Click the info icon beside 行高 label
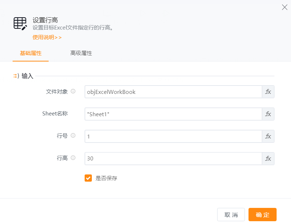The height and width of the screenshot is (223, 291). point(73,158)
